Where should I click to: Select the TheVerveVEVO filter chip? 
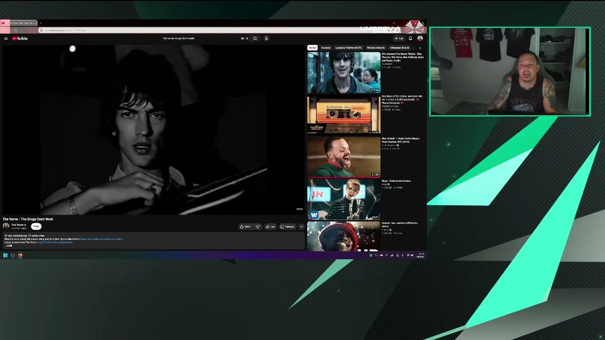(349, 48)
